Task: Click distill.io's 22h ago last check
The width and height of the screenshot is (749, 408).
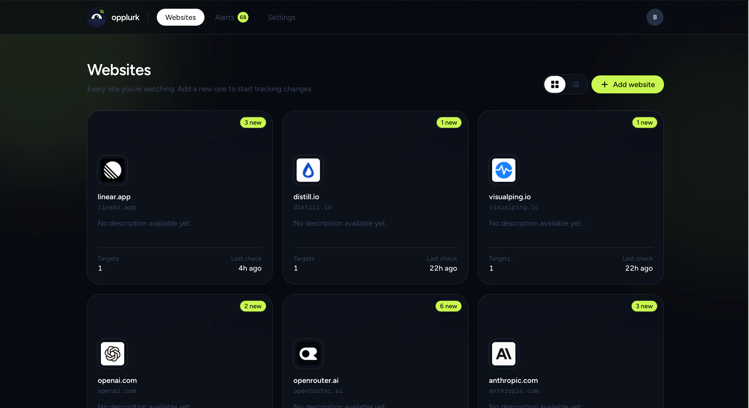Action: (443, 268)
